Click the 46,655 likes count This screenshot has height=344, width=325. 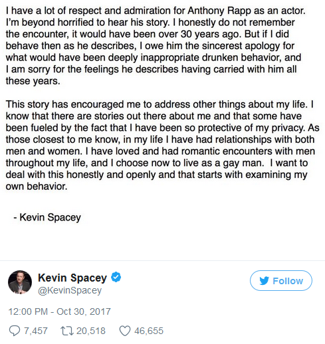pyautogui.click(x=149, y=331)
